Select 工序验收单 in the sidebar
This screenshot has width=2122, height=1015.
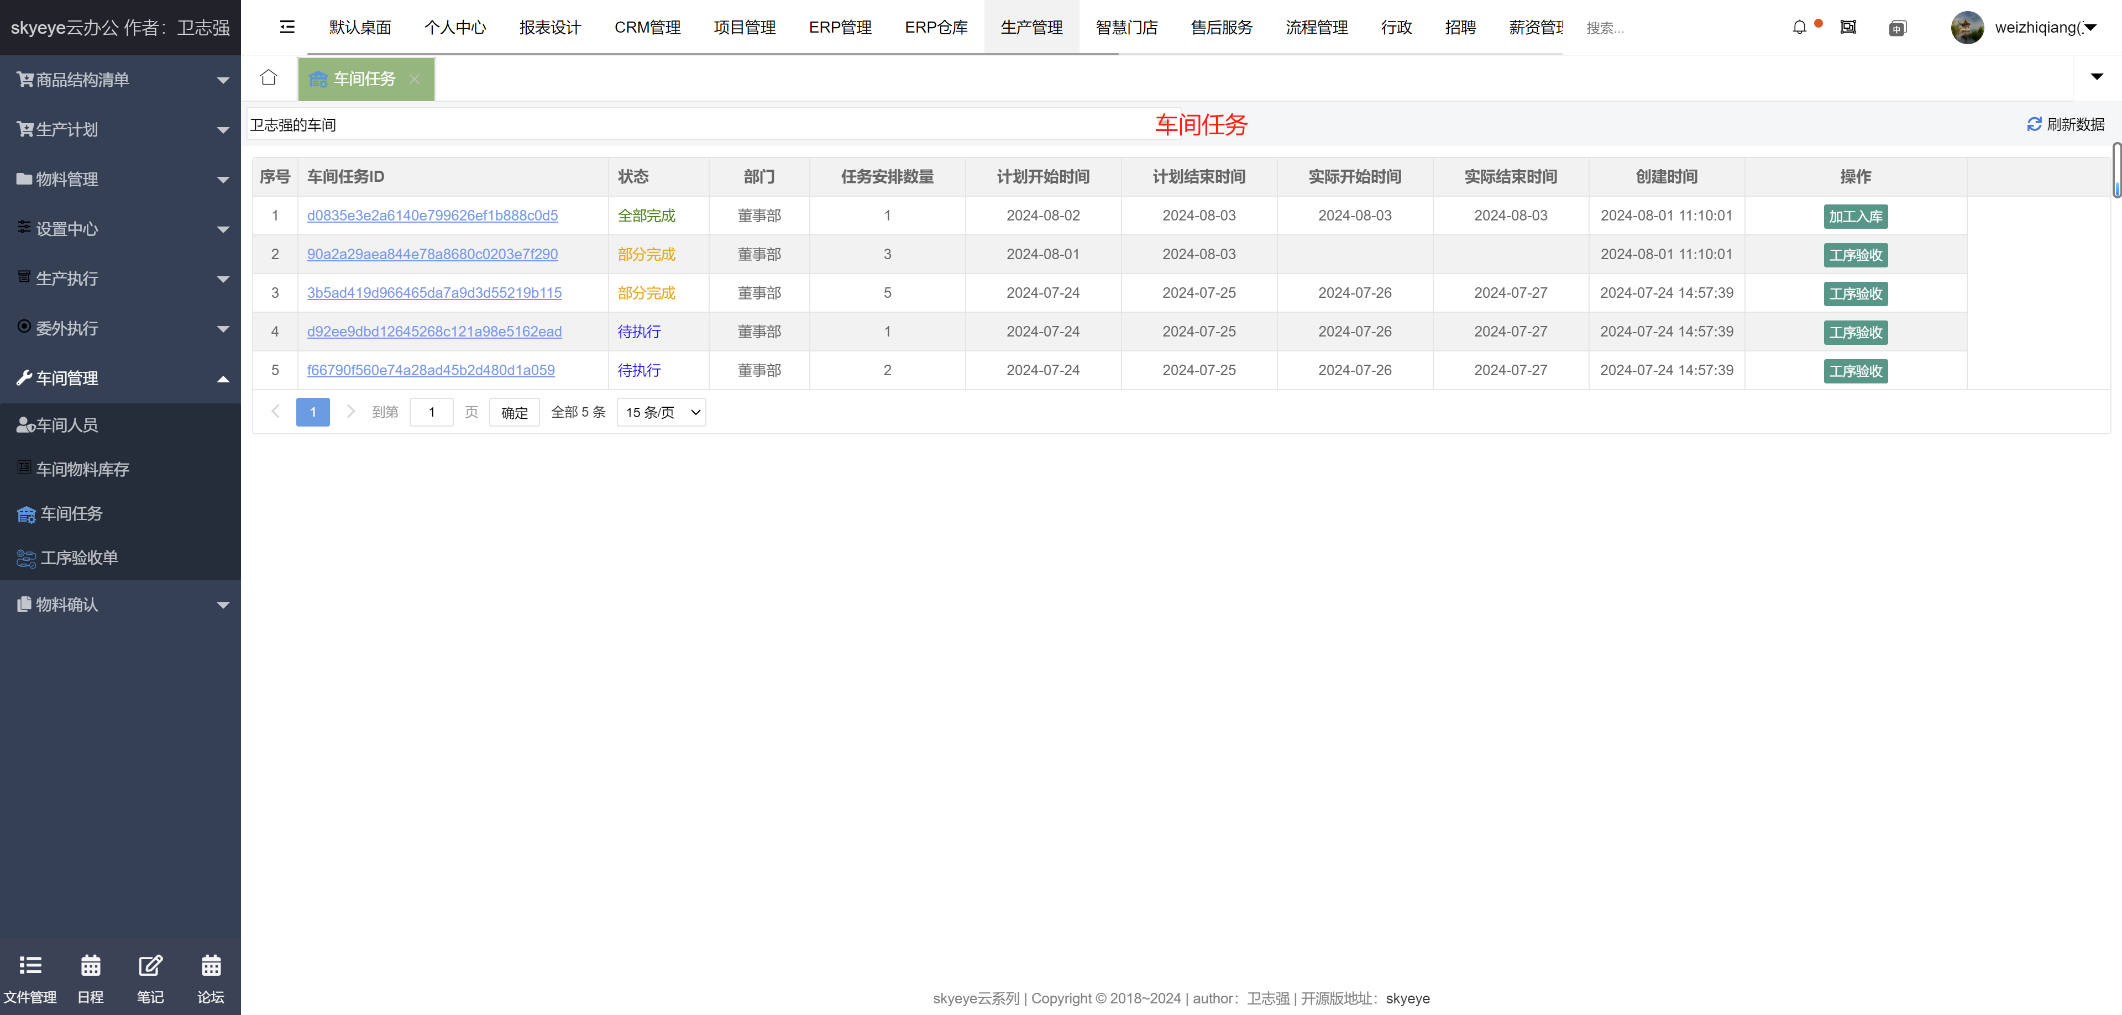(79, 558)
